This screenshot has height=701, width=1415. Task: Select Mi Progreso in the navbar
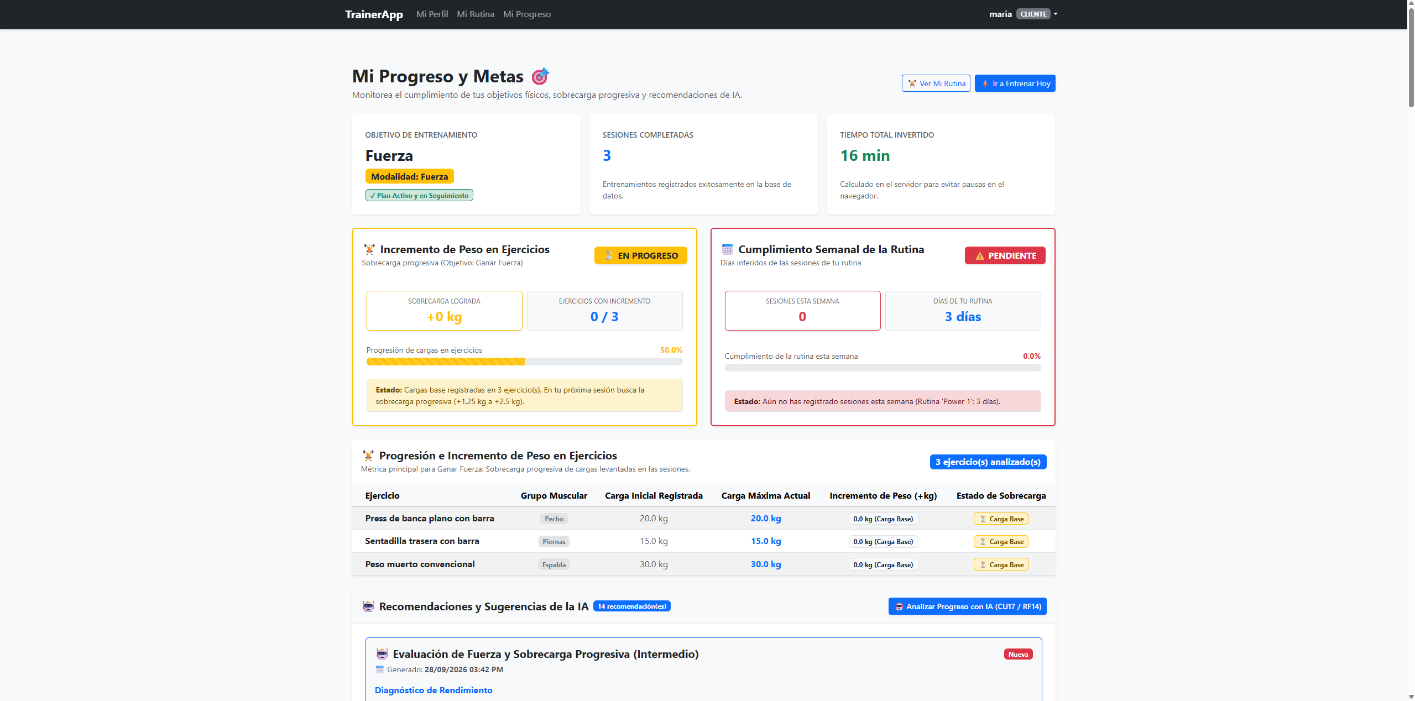tap(527, 14)
